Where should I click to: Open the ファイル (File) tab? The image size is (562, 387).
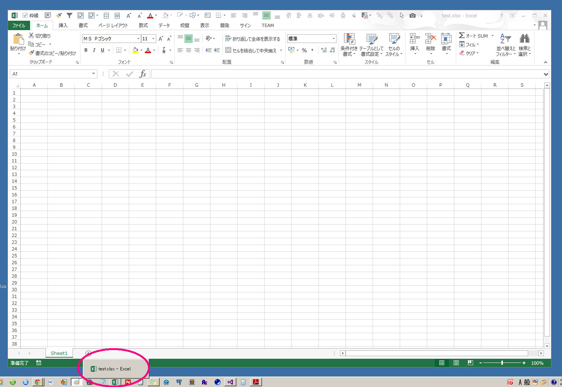point(18,25)
